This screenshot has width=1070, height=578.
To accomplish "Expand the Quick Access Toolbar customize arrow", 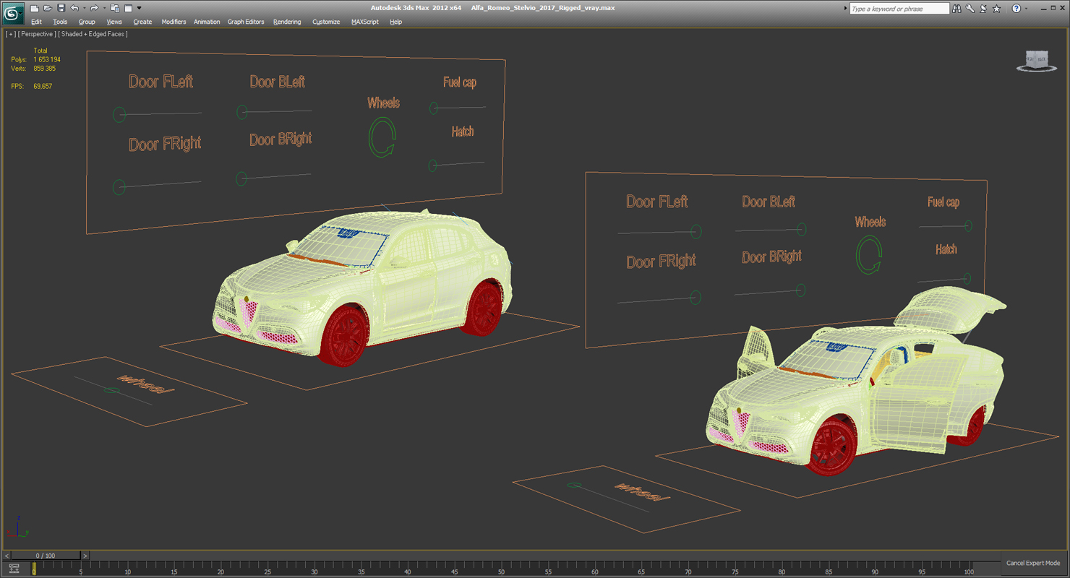I will coord(139,9).
